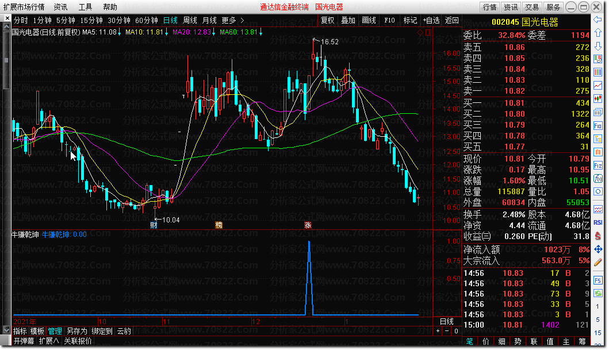Open the colored grid table icon

tap(597, 72)
